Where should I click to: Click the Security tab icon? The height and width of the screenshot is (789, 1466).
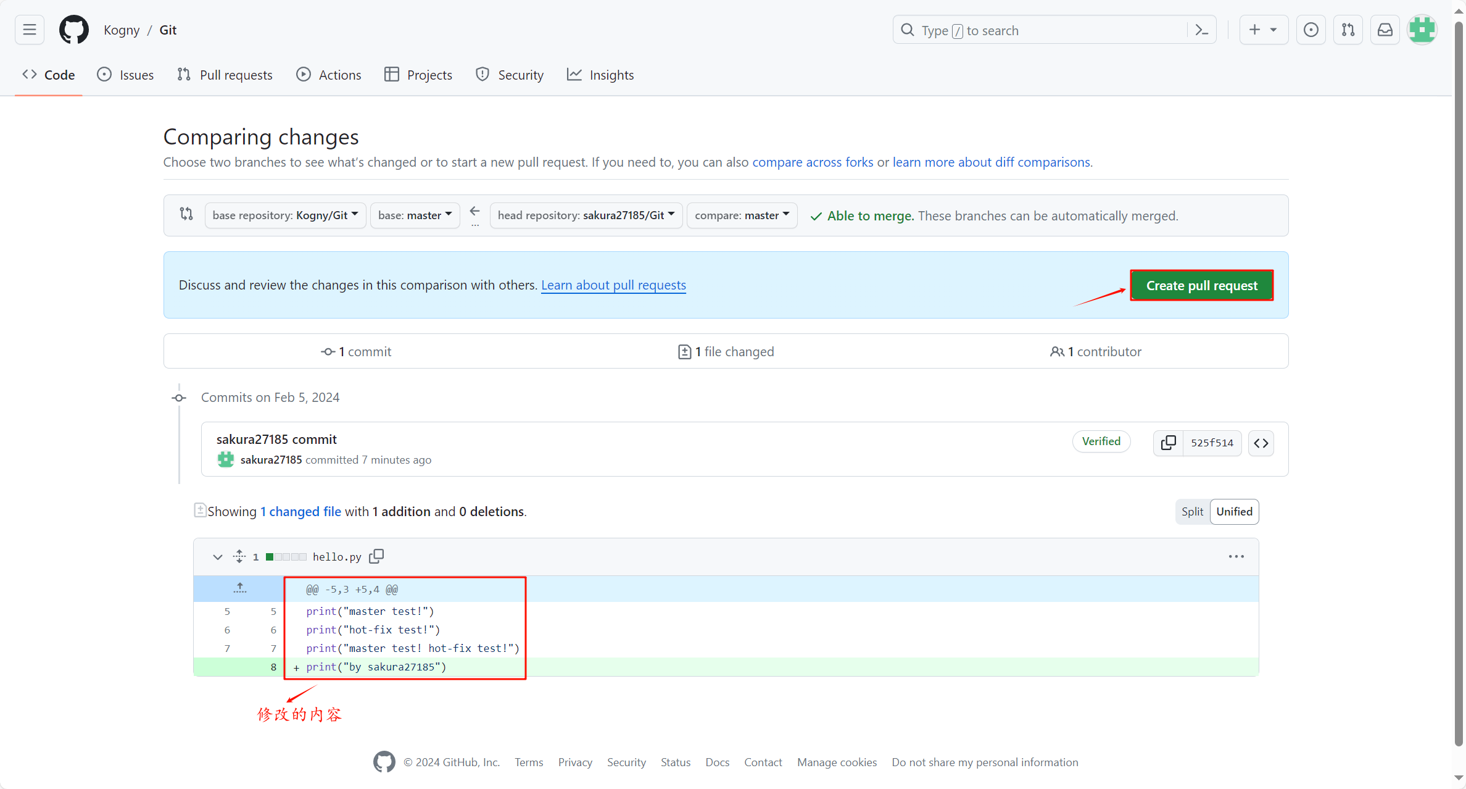[x=482, y=75]
